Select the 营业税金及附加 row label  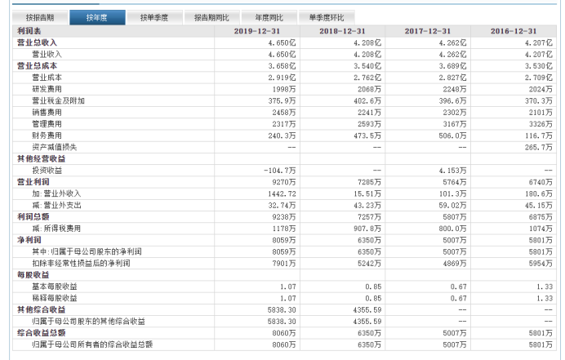[x=58, y=101]
